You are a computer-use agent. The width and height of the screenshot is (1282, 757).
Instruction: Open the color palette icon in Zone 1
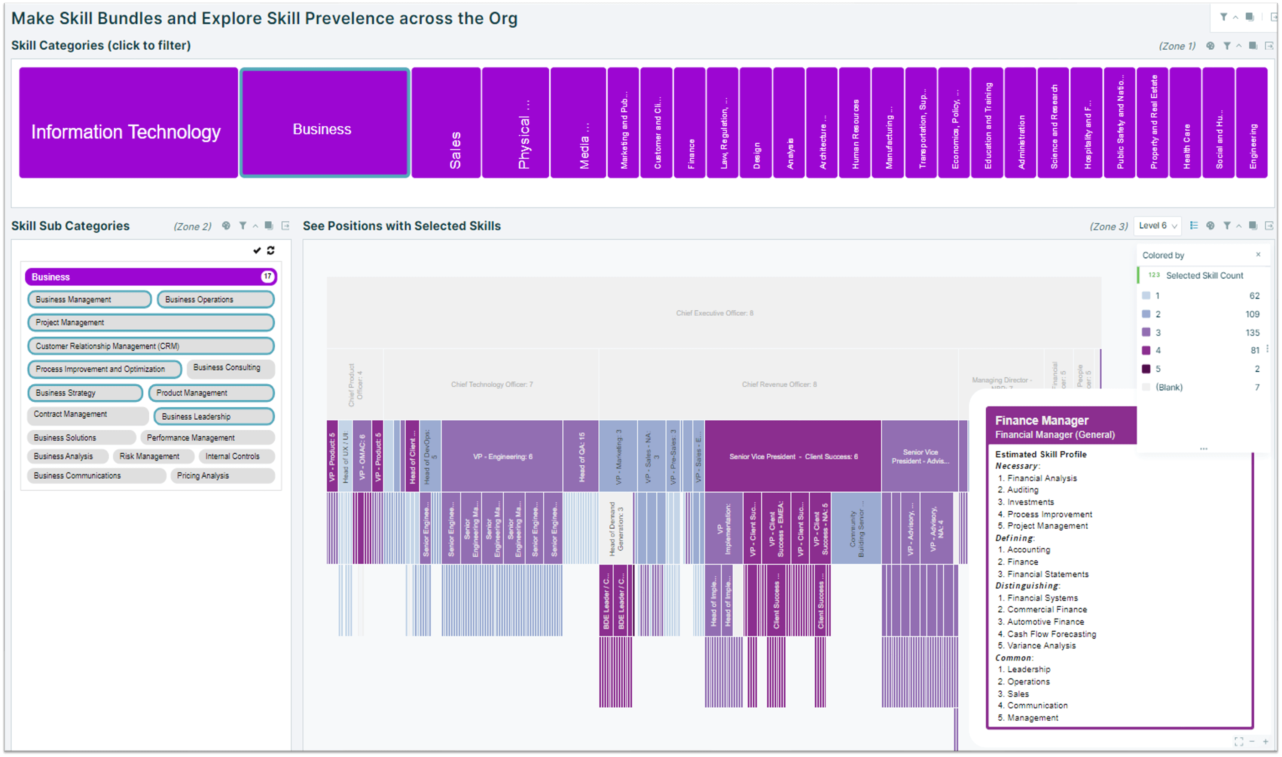tap(1210, 45)
